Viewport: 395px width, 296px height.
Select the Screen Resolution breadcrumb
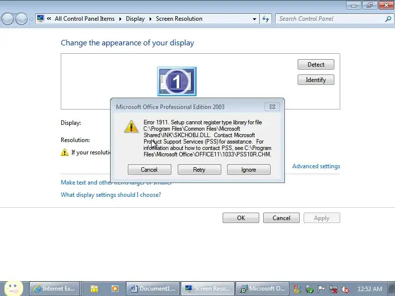coord(179,19)
